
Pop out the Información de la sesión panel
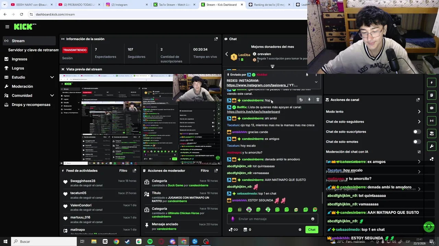click(x=216, y=39)
